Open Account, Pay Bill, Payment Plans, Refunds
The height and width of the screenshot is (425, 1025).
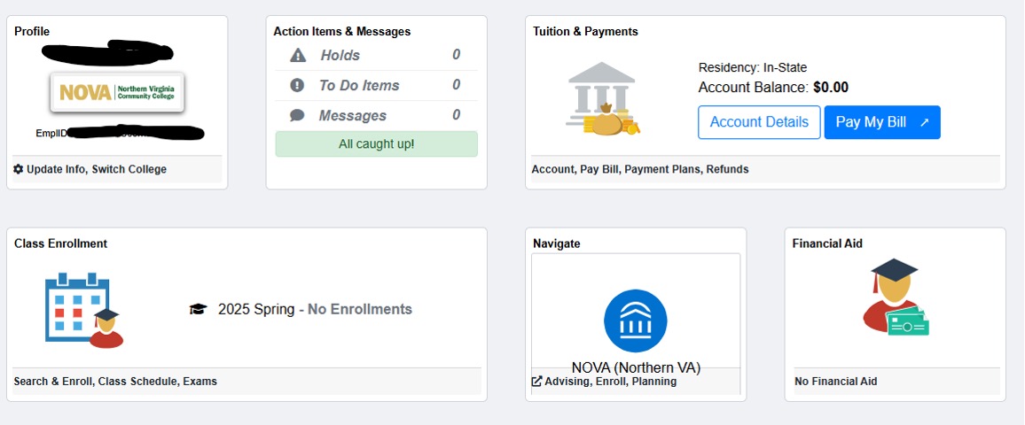pos(640,169)
